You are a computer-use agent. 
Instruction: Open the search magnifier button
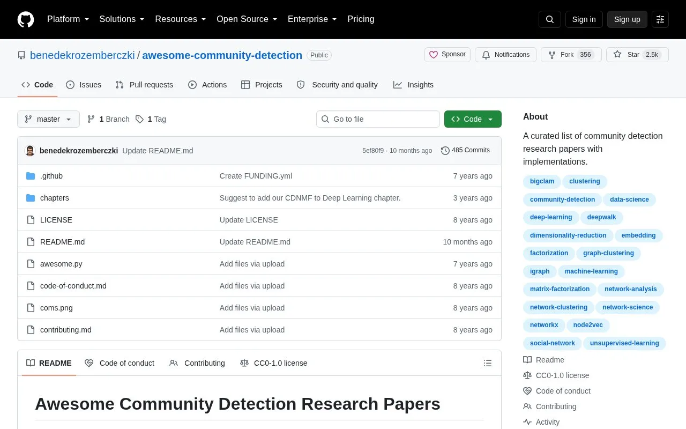pos(550,19)
